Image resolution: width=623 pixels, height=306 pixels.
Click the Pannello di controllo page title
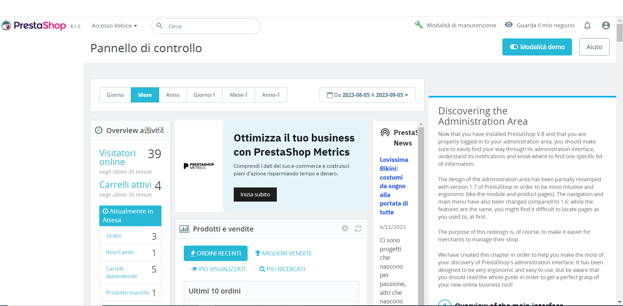tap(146, 48)
